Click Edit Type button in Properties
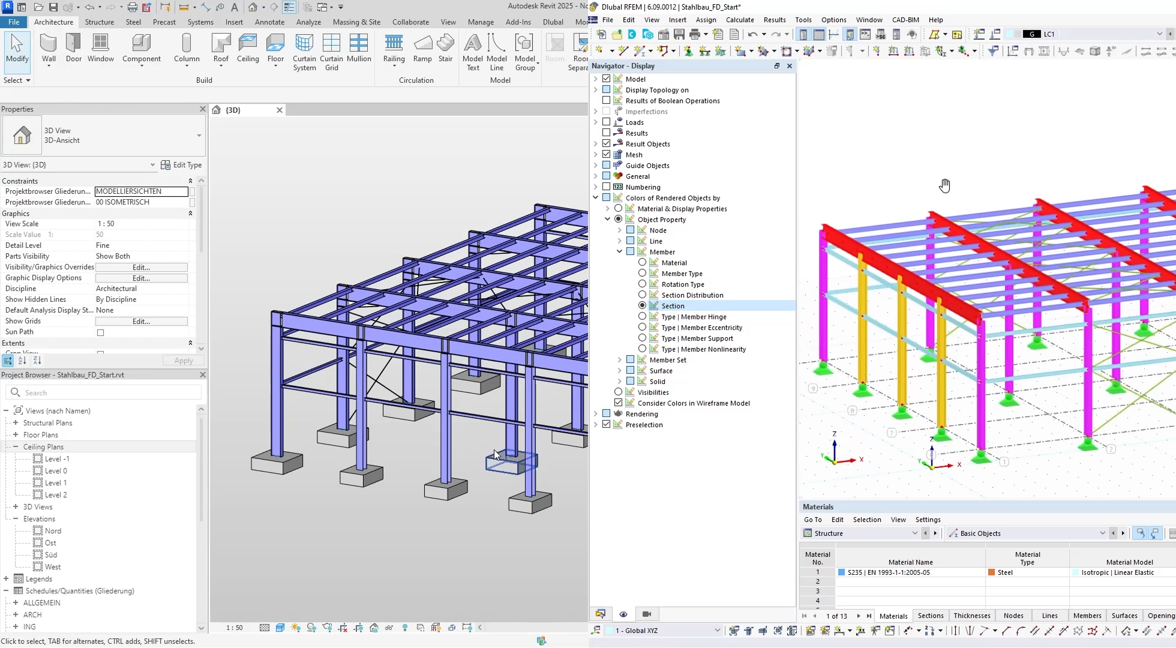The image size is (1176, 648). (x=181, y=165)
